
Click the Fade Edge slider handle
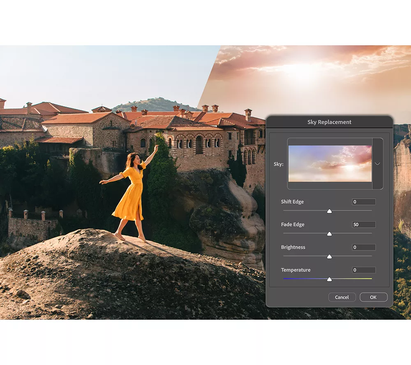tap(330, 233)
